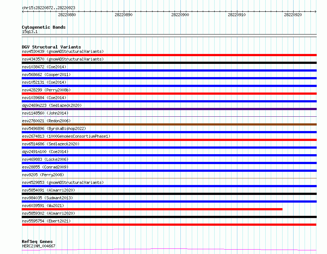Select the Cytogenetic Bands track title
This screenshot has width=327, height=254.
tap(44, 27)
